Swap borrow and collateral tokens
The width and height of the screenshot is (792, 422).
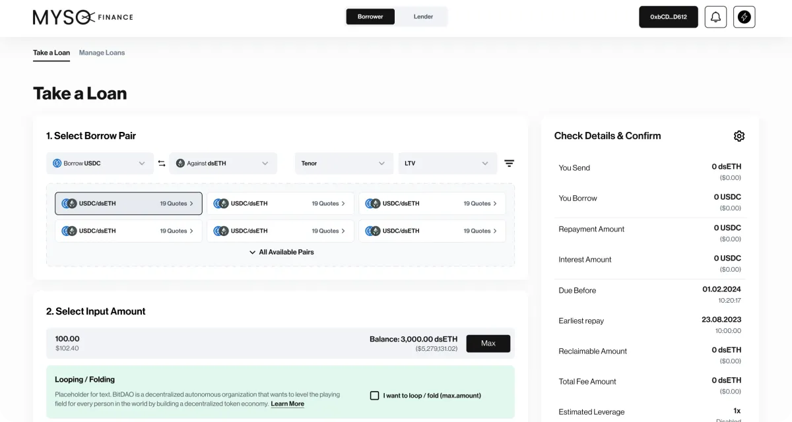point(162,164)
